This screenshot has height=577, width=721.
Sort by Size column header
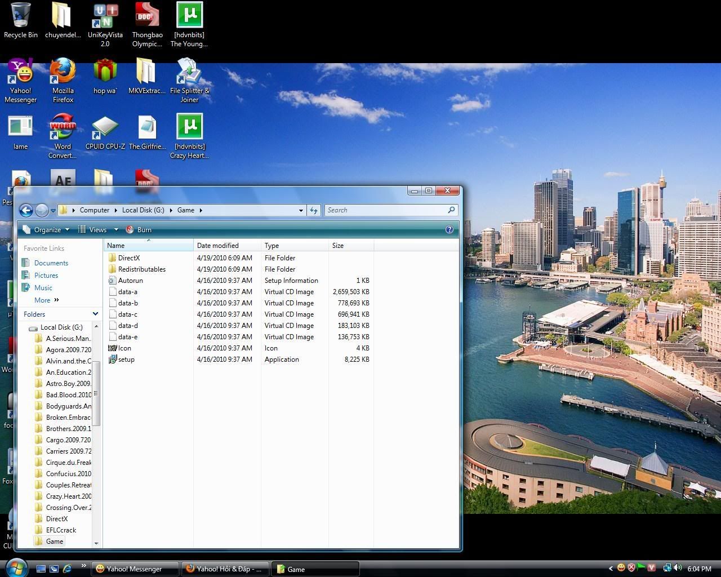[351, 246]
